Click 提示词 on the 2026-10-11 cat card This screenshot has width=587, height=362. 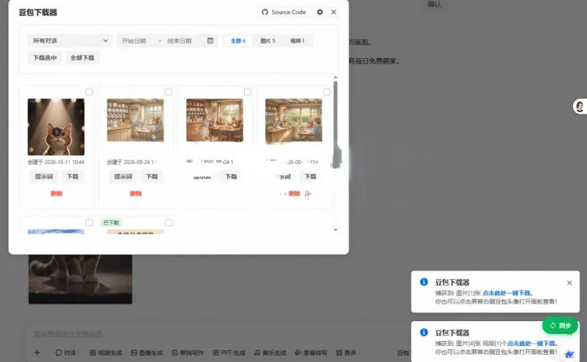point(44,177)
